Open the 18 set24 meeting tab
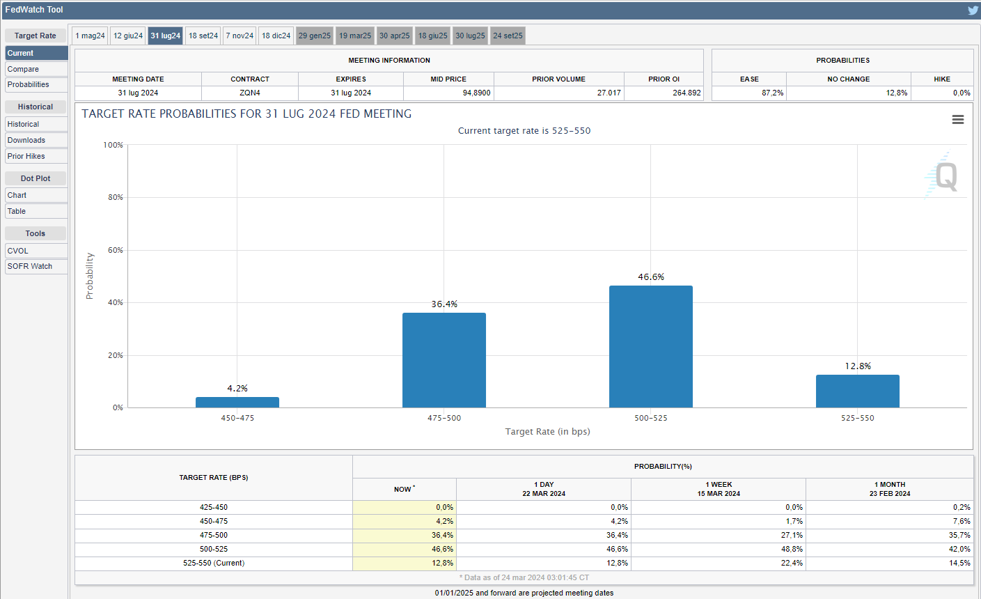 (203, 36)
